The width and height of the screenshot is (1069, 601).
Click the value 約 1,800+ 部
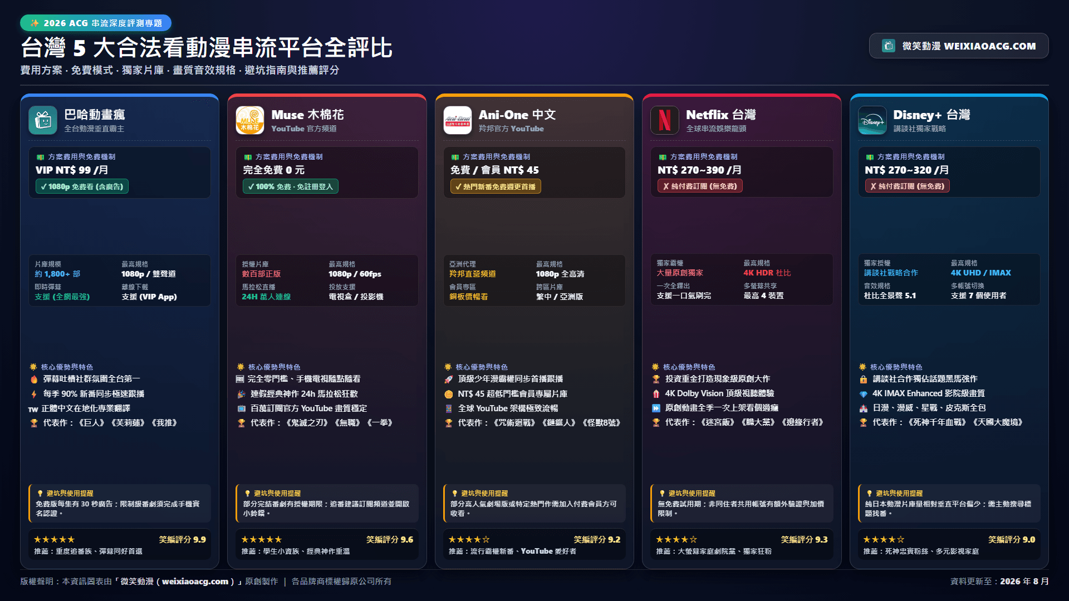pos(57,274)
